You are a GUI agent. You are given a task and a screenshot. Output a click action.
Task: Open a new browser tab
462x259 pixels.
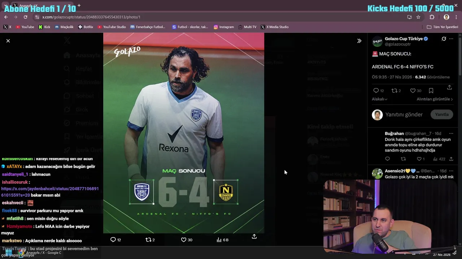pyautogui.click(x=79, y=5)
